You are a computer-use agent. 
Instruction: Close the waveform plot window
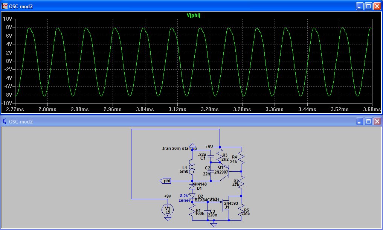coord(377,6)
